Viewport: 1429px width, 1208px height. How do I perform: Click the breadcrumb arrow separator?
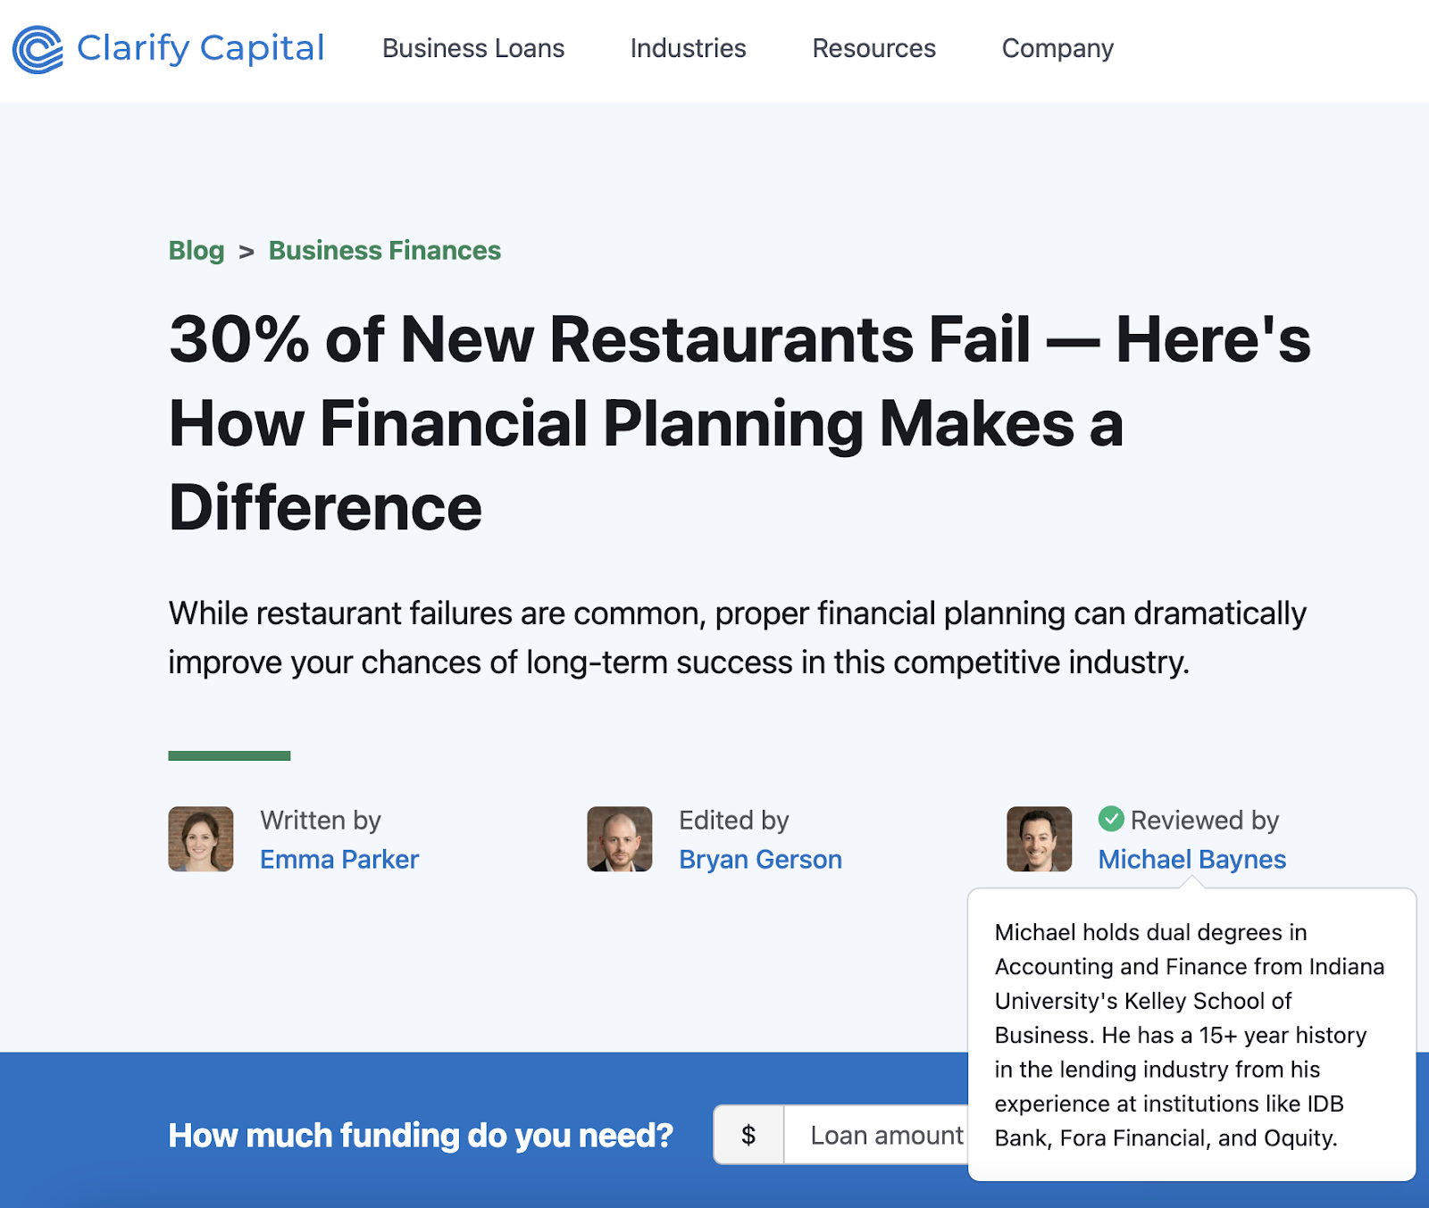(x=247, y=252)
